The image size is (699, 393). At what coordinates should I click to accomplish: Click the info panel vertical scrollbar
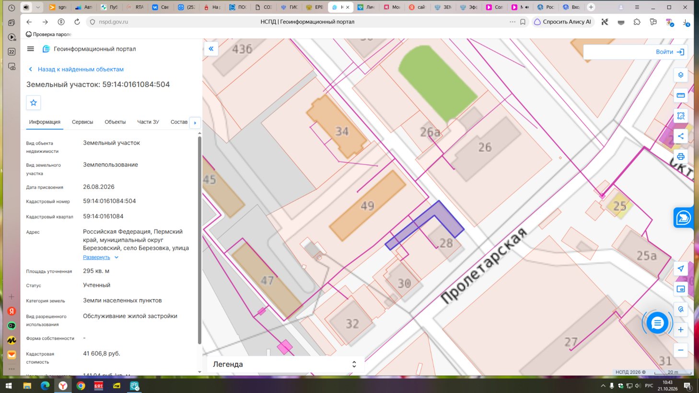coord(199,241)
